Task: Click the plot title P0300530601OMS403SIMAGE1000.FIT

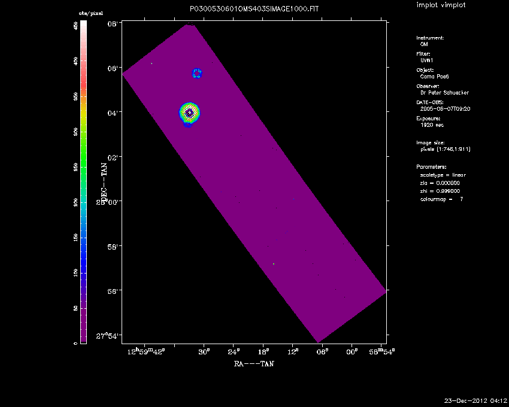Action: point(254,9)
